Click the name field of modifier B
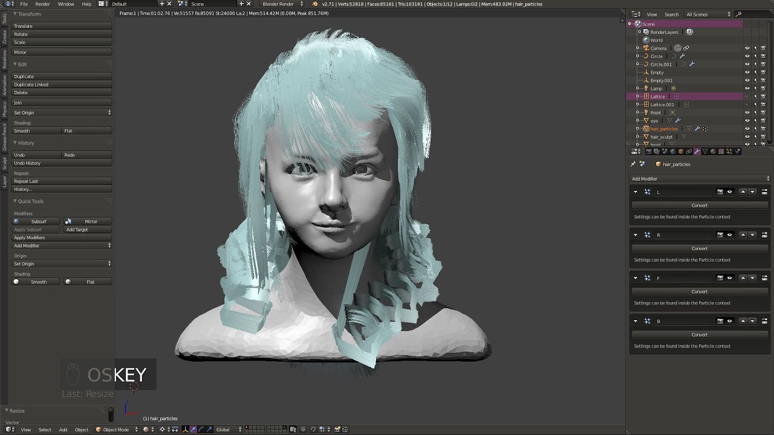This screenshot has height=435, width=774. [684, 321]
